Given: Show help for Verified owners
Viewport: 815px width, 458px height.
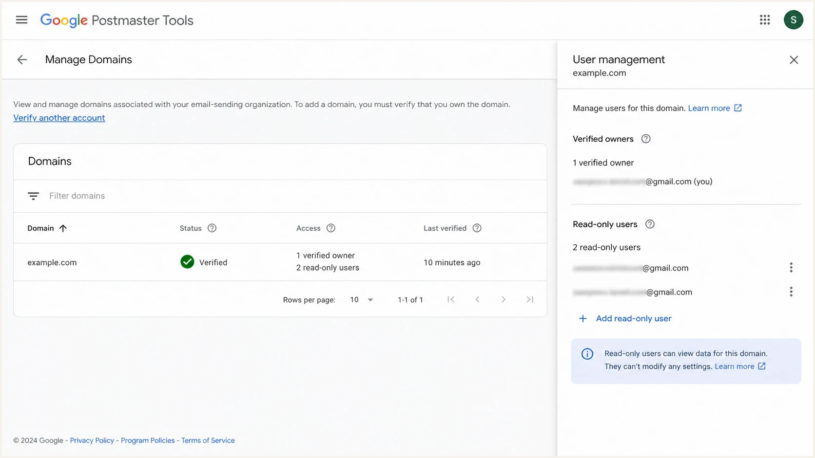Looking at the screenshot, I should pyautogui.click(x=646, y=139).
